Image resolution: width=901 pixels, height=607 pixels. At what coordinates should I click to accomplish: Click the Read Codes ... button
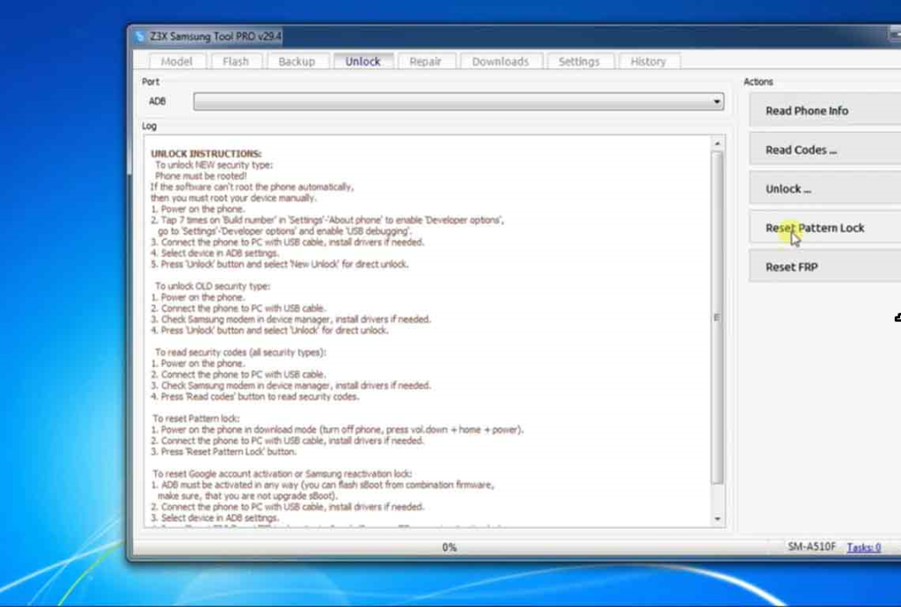pos(825,150)
